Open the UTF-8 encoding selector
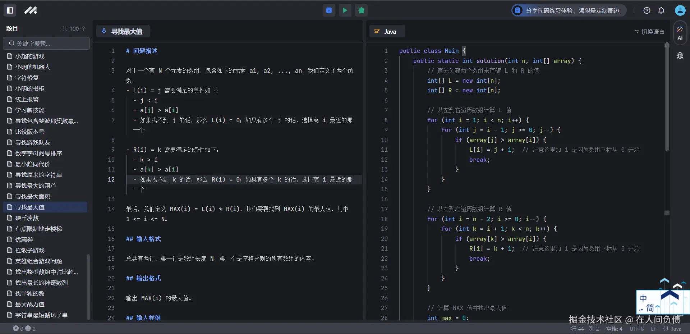The image size is (690, 334). (636, 329)
